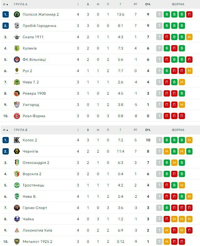This screenshot has height=246, width=200.
Task: Click the Колос 2 club logo
Action: point(17,140)
